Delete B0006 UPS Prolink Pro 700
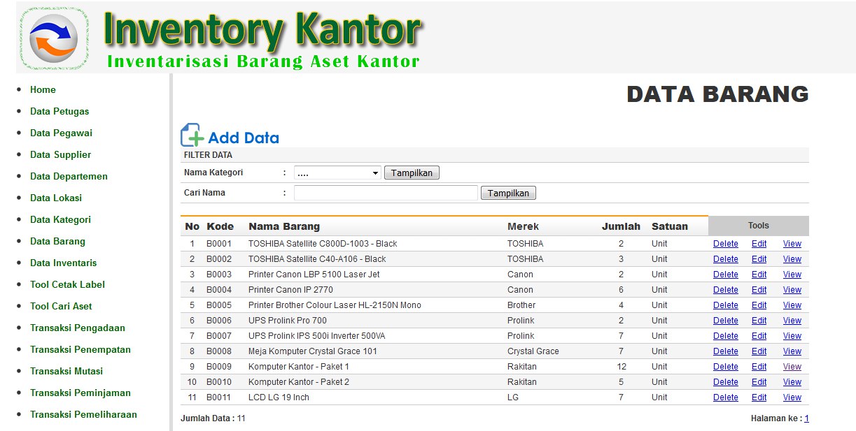Screen dimensions: 856x431 [x=726, y=321]
